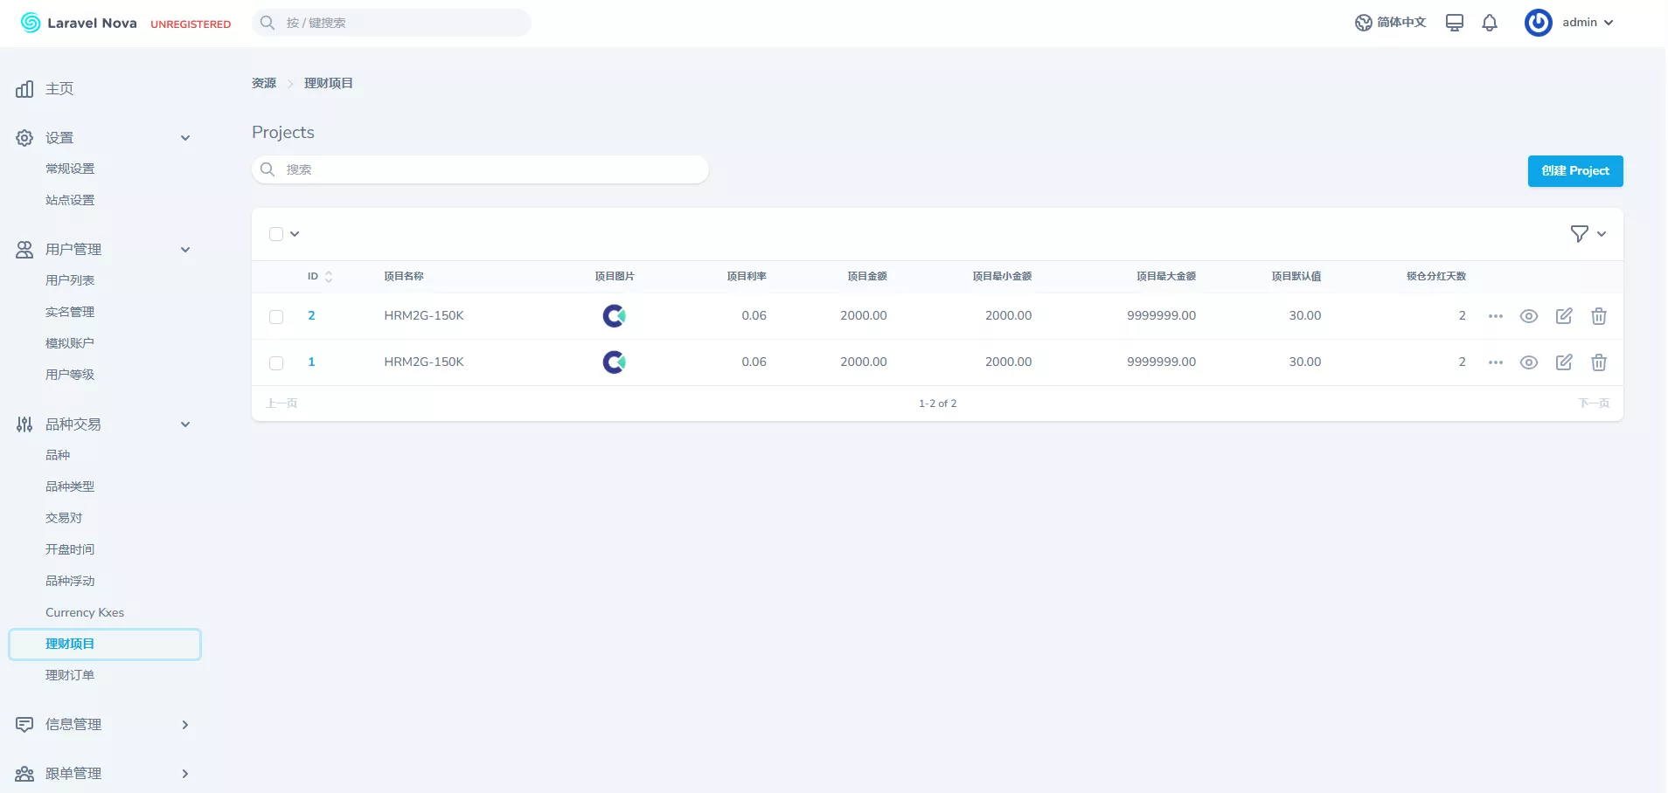
Task: Click the Projects search field
Action: click(481, 169)
